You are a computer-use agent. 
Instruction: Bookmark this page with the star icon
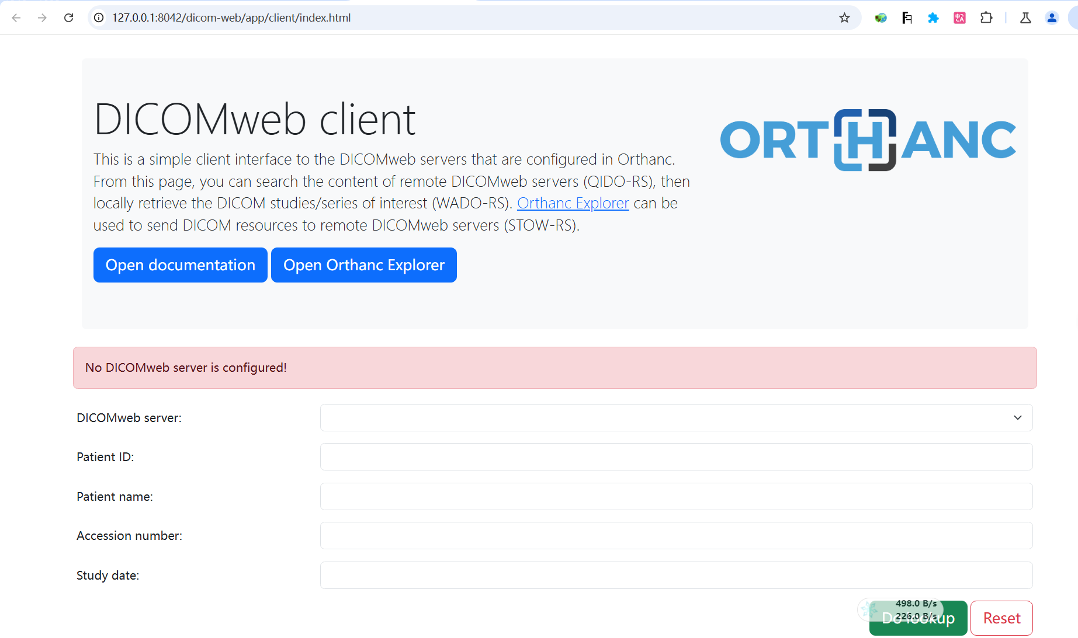(x=844, y=18)
